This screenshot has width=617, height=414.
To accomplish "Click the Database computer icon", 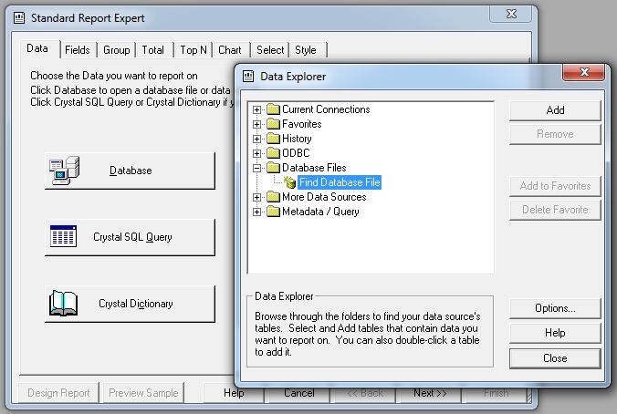I will click(64, 171).
